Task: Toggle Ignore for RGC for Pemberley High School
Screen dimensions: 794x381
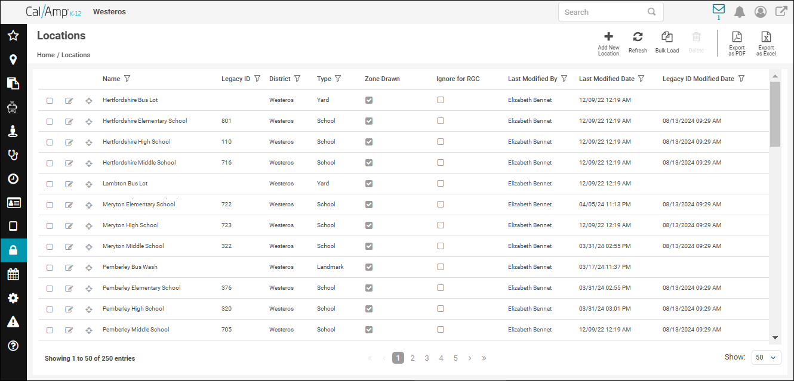Action: pyautogui.click(x=441, y=309)
